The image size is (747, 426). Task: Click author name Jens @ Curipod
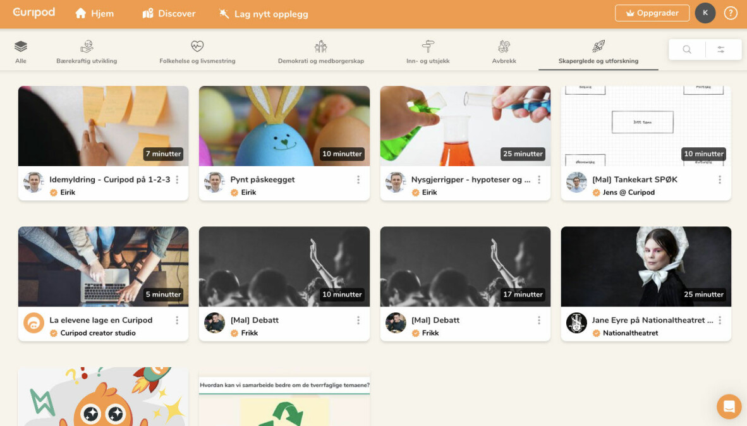(629, 193)
